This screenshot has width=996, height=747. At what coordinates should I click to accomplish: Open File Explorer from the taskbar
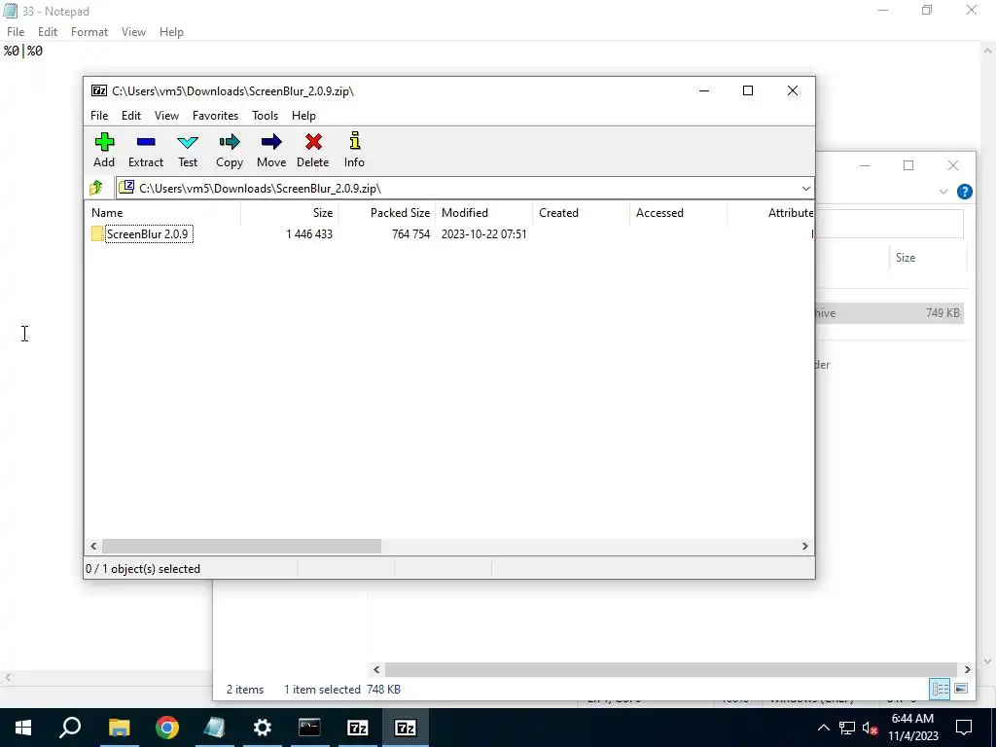pyautogui.click(x=119, y=728)
